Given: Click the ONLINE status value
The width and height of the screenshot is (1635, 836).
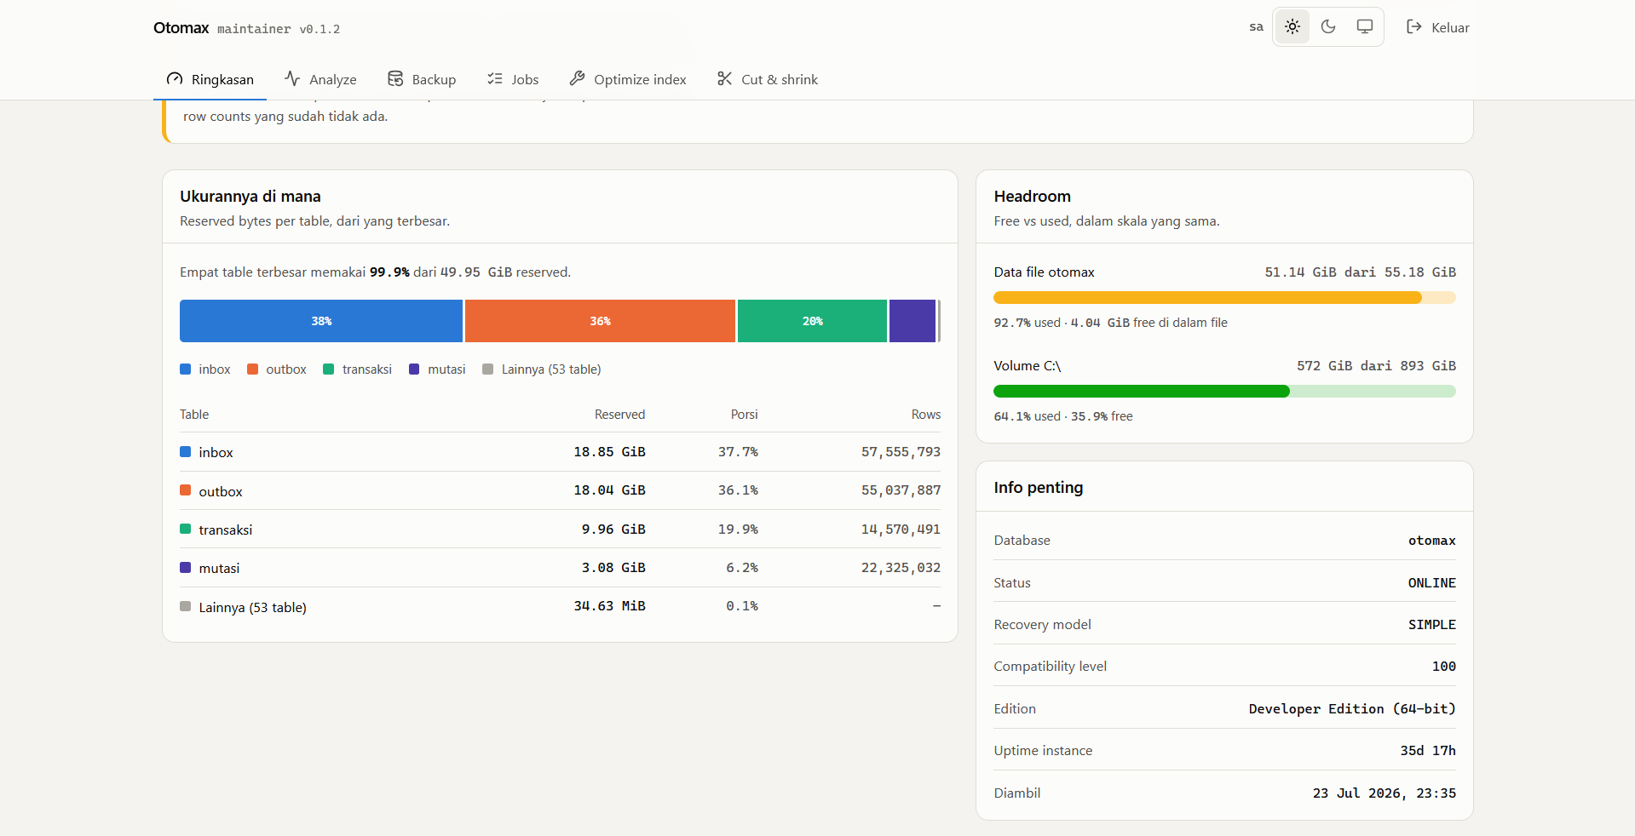Looking at the screenshot, I should [x=1431, y=583].
